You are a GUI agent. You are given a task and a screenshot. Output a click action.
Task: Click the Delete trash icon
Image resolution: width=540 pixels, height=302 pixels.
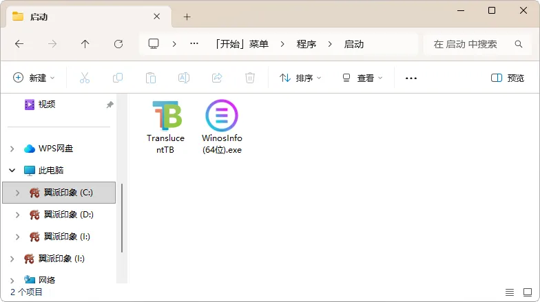point(250,78)
